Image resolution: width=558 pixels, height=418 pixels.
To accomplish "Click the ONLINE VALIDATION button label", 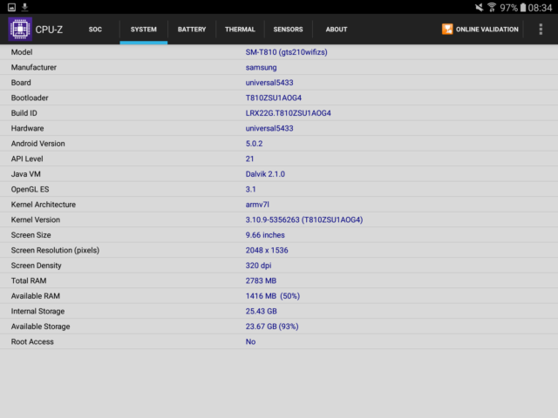I will (487, 30).
